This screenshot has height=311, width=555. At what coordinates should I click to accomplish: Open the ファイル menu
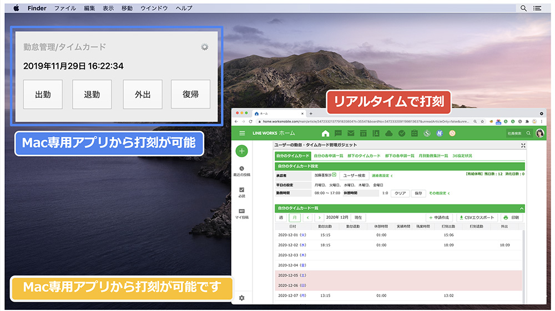pos(65,8)
